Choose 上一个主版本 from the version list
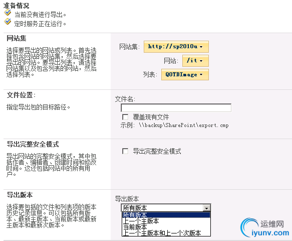The height and width of the screenshot is (241, 292). (x=166, y=221)
